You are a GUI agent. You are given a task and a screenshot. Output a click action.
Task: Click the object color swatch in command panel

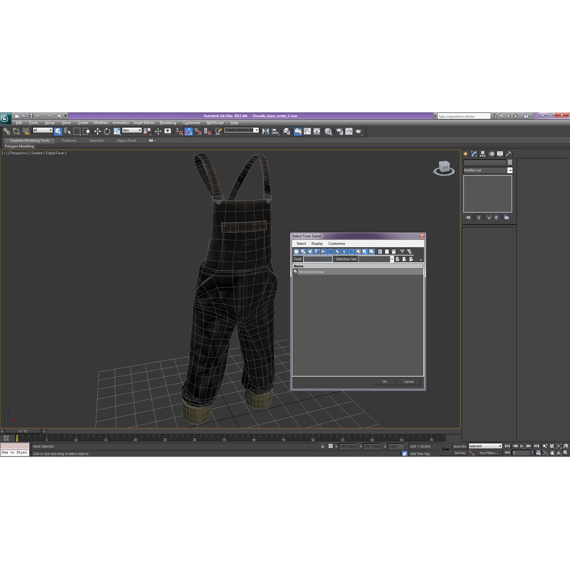tap(510, 162)
